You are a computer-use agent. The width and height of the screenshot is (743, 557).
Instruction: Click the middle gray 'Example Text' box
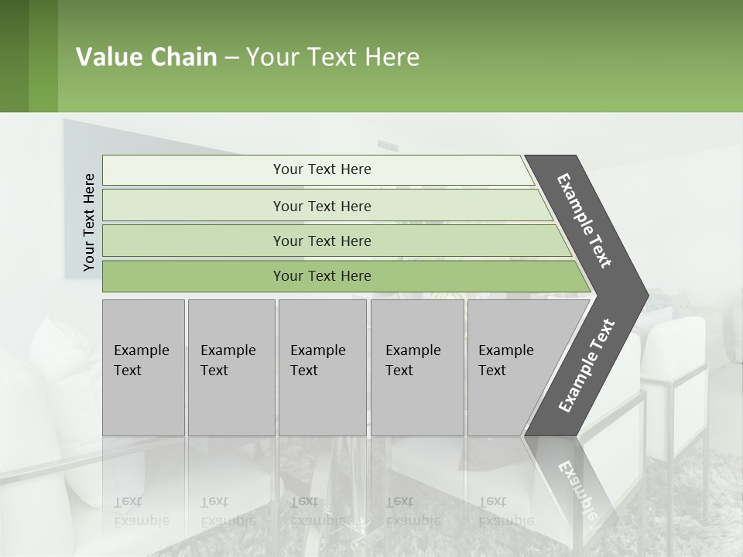[x=323, y=367]
